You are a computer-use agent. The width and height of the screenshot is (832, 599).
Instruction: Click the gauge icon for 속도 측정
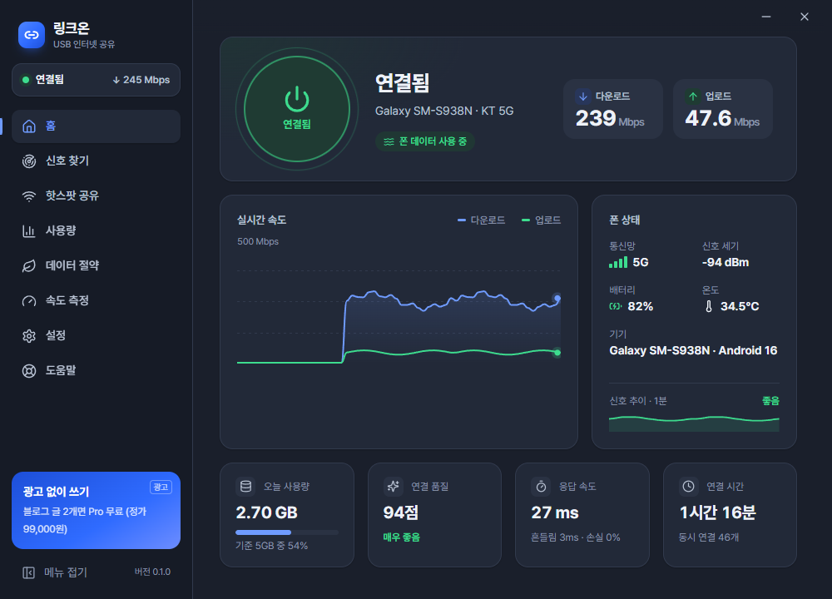click(x=29, y=301)
